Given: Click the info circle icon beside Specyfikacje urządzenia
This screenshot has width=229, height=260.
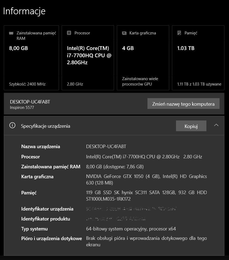Looking at the screenshot, I should click(12, 125).
